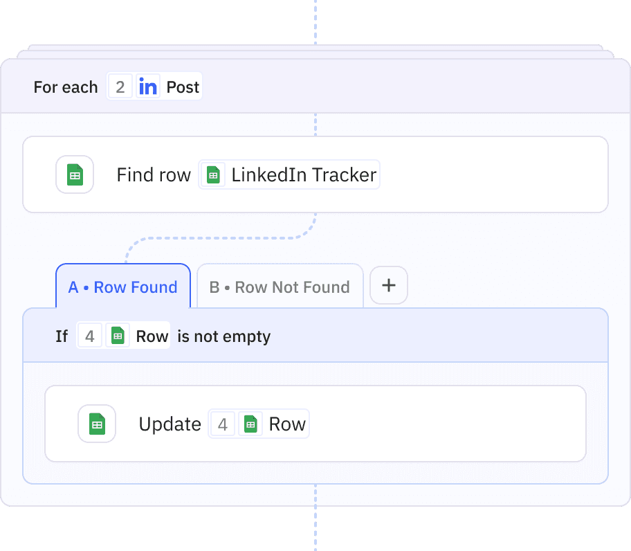The image size is (631, 551).
Task: Click the small Sheets icon in the Update Row chip
Action: (x=250, y=424)
